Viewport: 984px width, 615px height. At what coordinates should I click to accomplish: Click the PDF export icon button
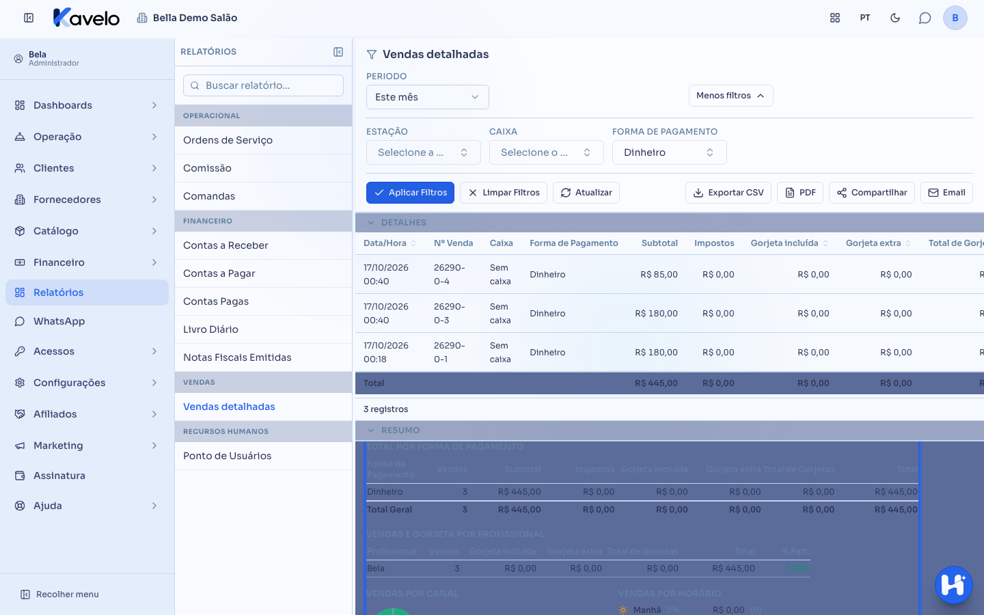tap(800, 193)
